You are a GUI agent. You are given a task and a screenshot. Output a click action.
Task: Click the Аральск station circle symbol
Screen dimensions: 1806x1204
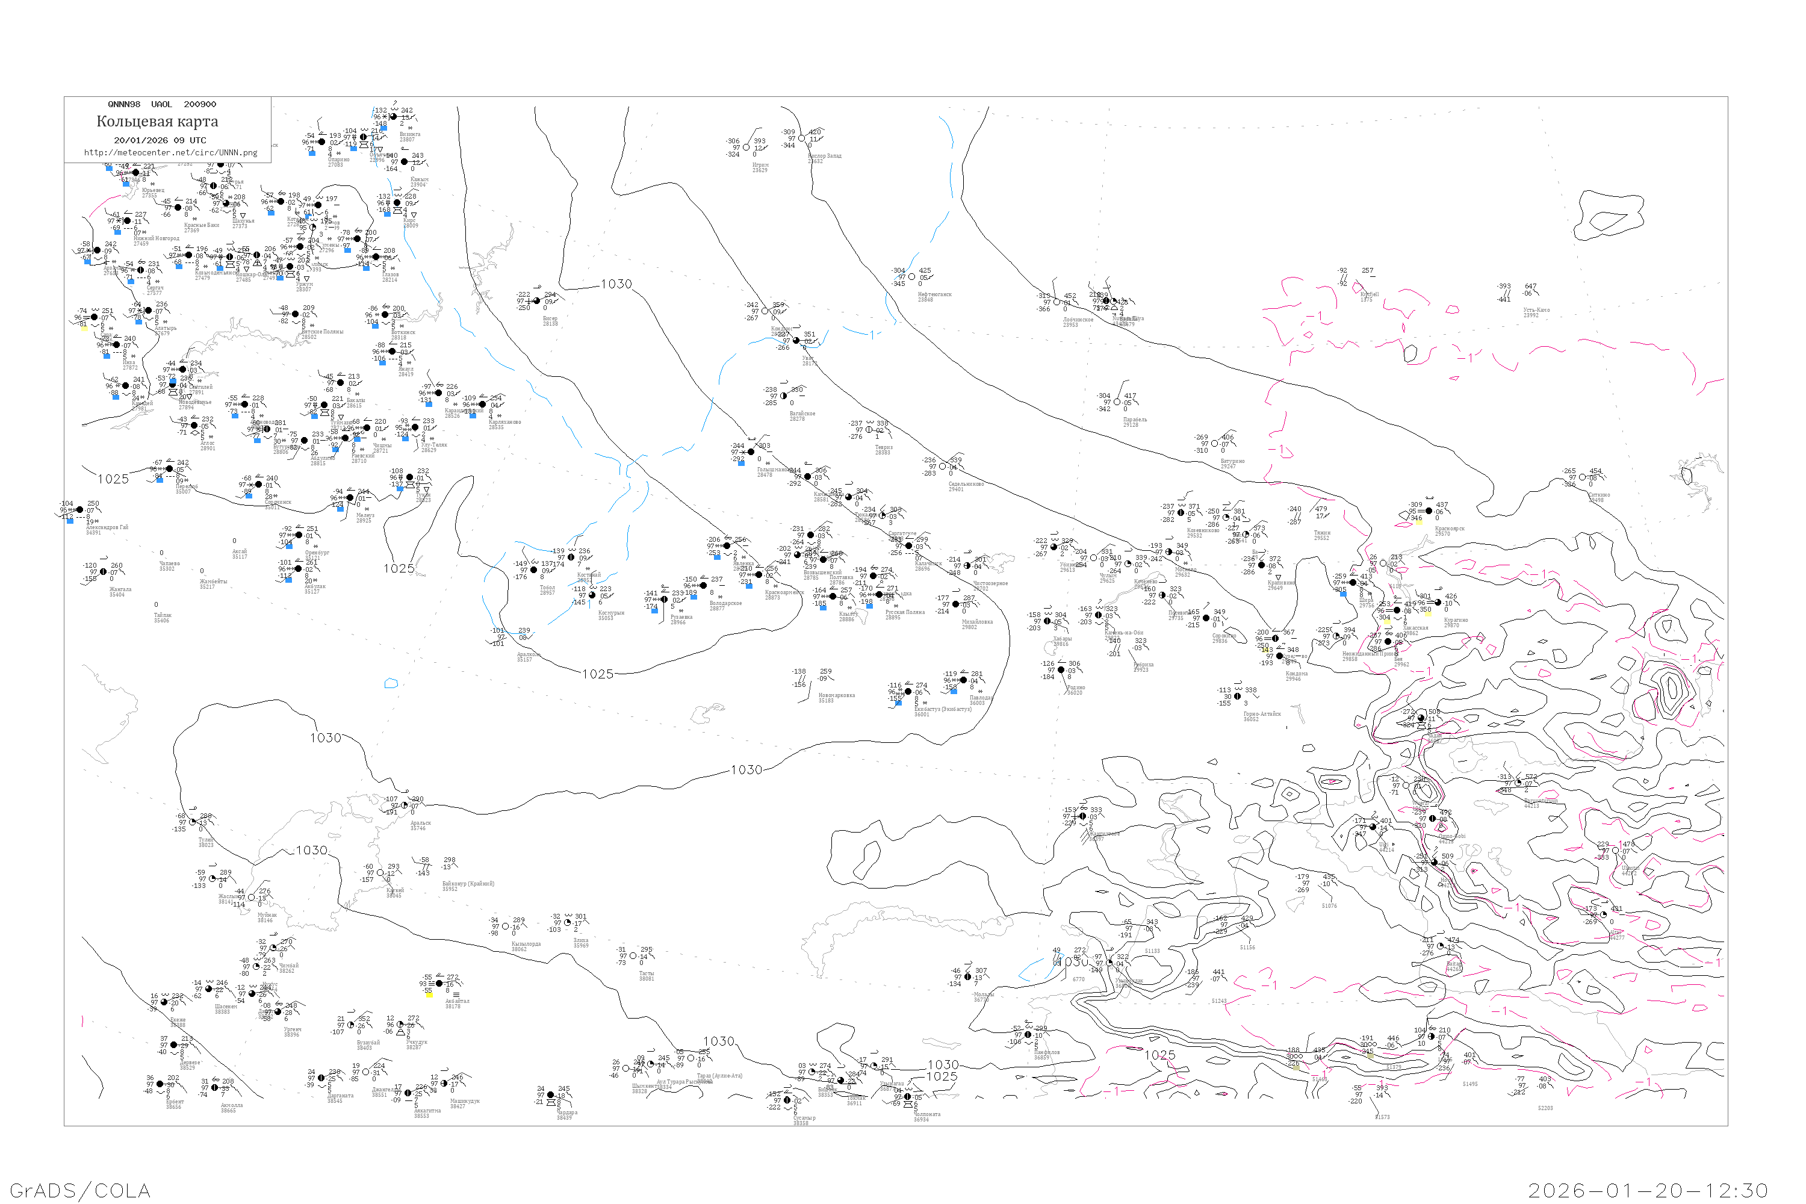405,805
